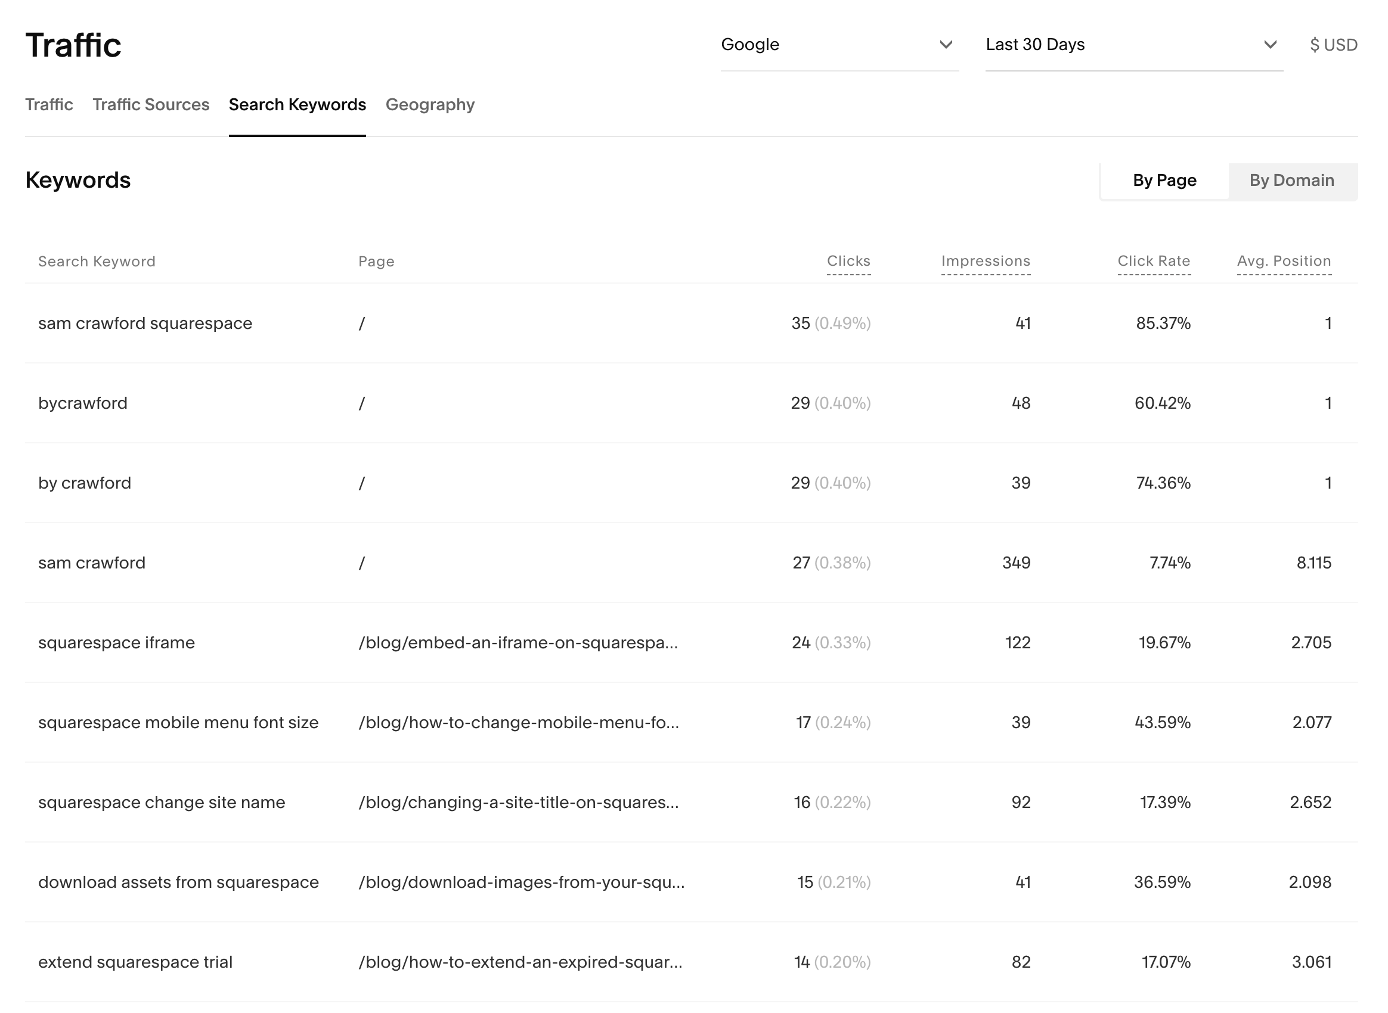The height and width of the screenshot is (1013, 1388).
Task: Click the 17.07% click rate value
Action: pos(1166,962)
